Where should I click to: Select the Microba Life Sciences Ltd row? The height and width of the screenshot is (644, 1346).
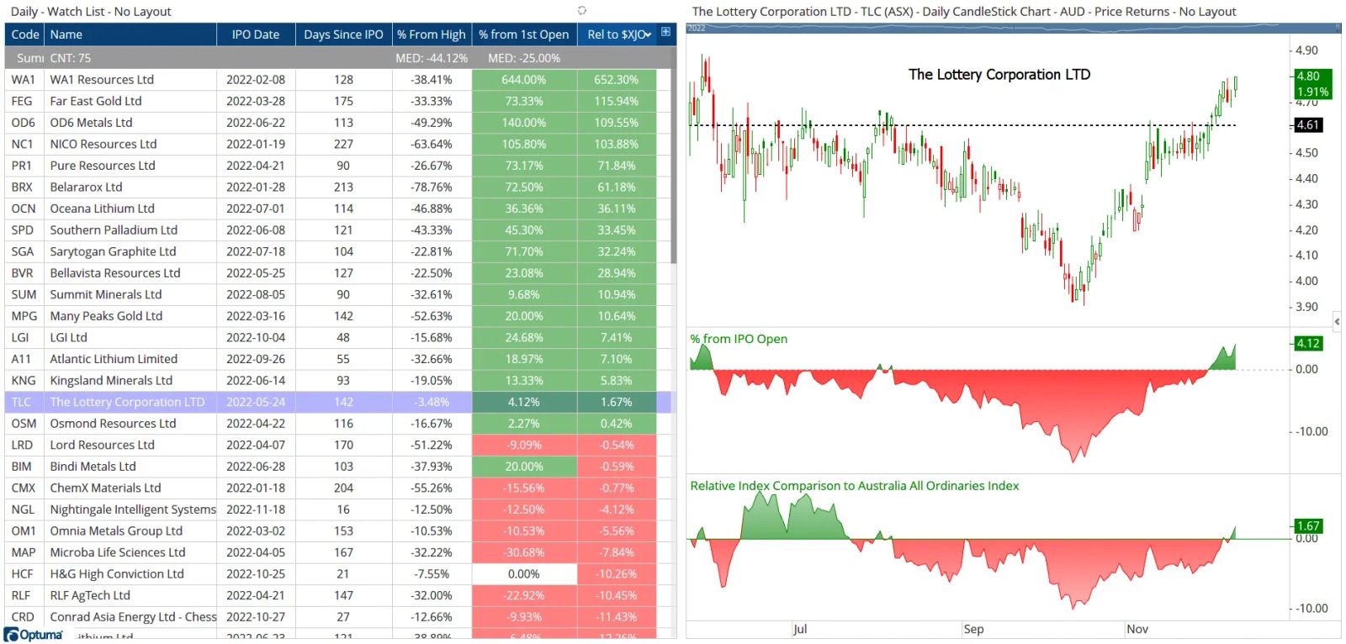click(337, 552)
